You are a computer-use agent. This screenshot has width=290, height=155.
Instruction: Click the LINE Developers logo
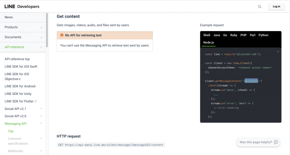coord(22,7)
